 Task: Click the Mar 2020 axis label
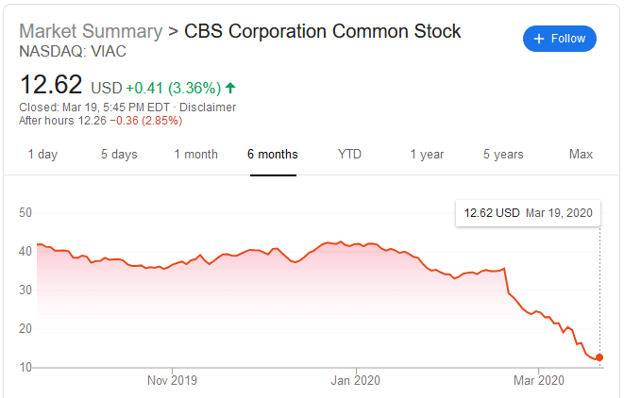tap(539, 380)
